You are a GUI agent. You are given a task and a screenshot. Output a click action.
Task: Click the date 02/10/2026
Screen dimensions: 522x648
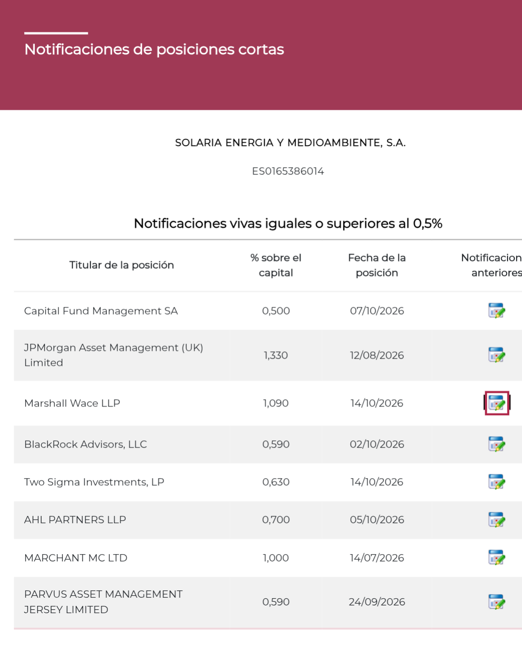tap(377, 444)
